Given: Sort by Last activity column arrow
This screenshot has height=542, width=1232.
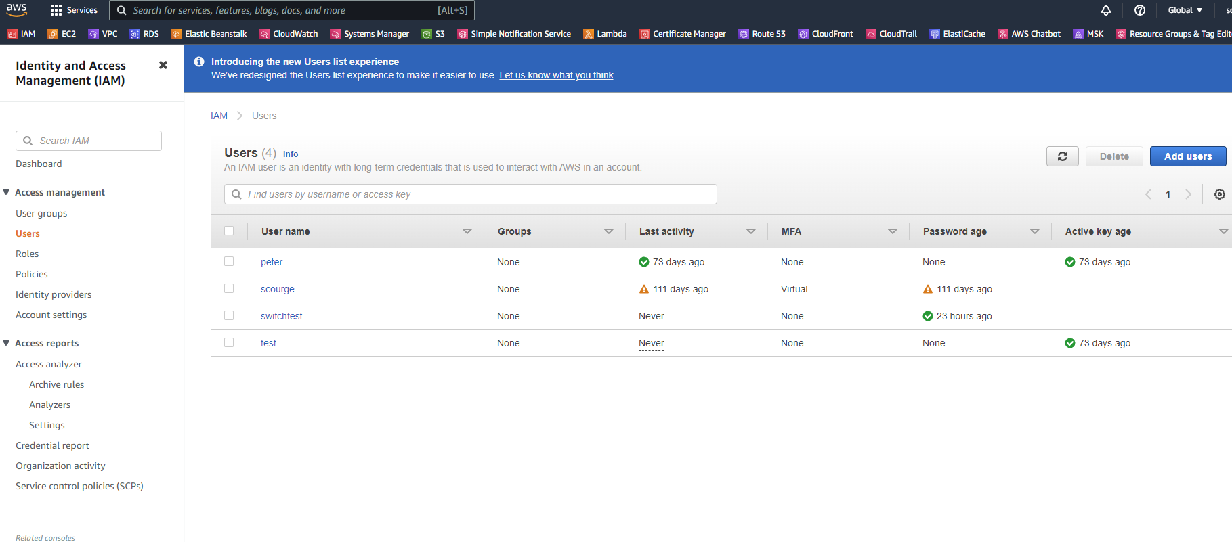Looking at the screenshot, I should point(751,231).
